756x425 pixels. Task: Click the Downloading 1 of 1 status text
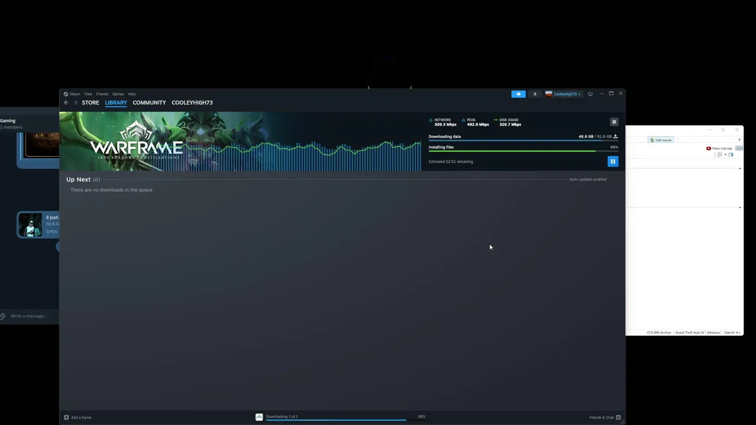click(282, 416)
